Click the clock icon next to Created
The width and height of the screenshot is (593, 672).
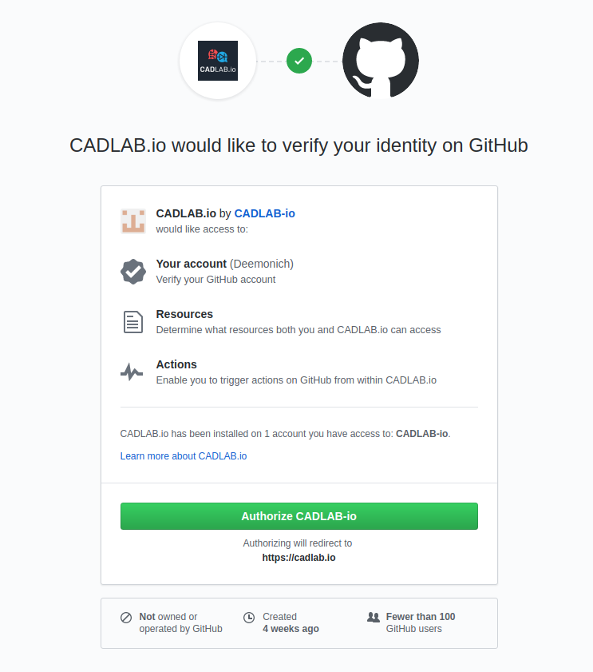click(248, 617)
